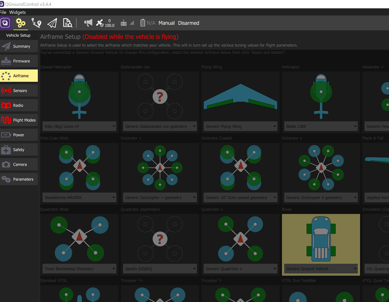
Task: Open the Widgets menu
Action: [x=17, y=12]
